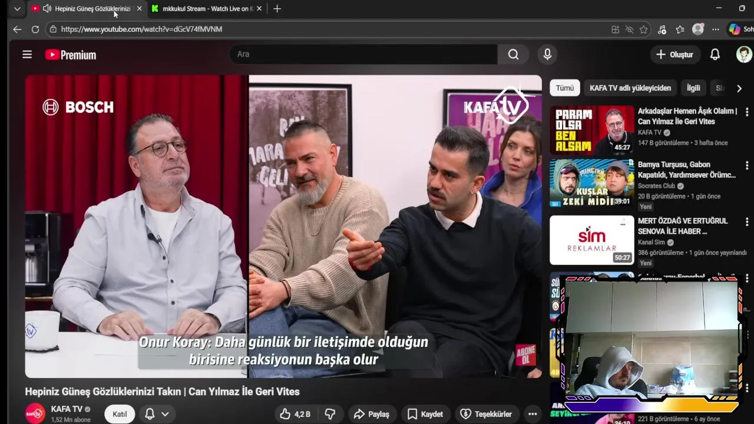Click the Katıl join button
This screenshot has height=424, width=754.
pyautogui.click(x=120, y=414)
